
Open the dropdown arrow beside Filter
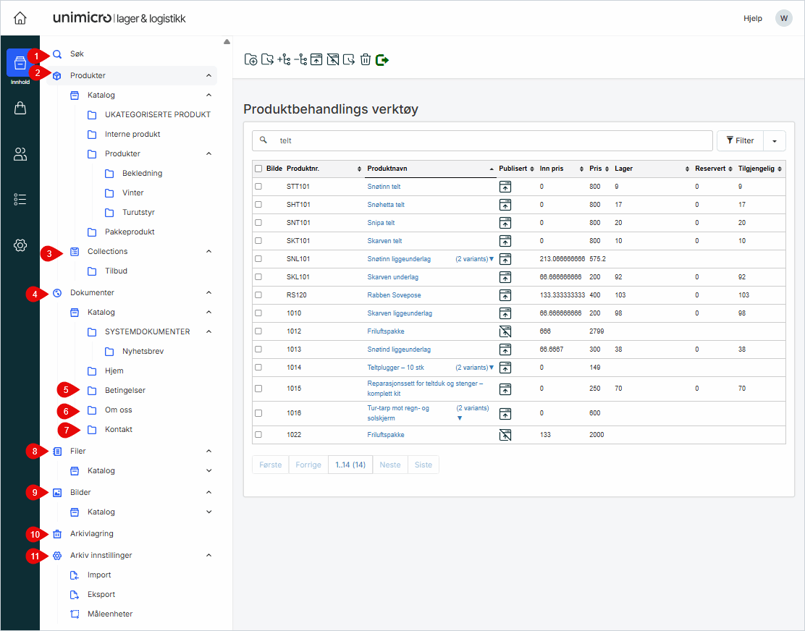coord(774,141)
